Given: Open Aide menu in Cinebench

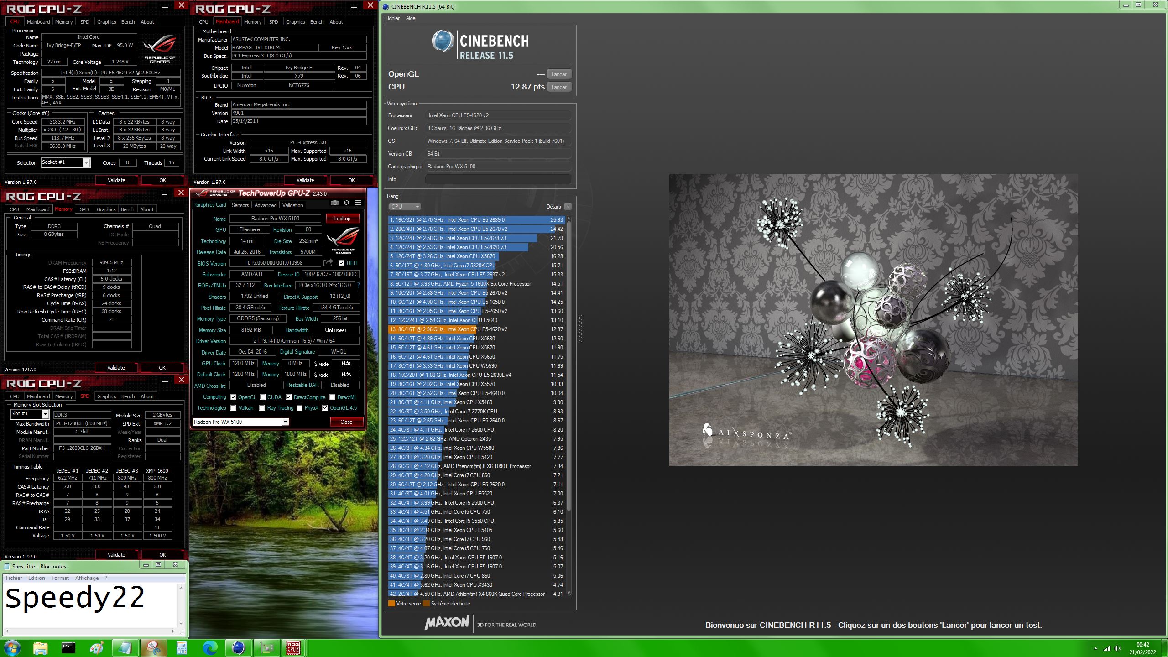Looking at the screenshot, I should (411, 18).
